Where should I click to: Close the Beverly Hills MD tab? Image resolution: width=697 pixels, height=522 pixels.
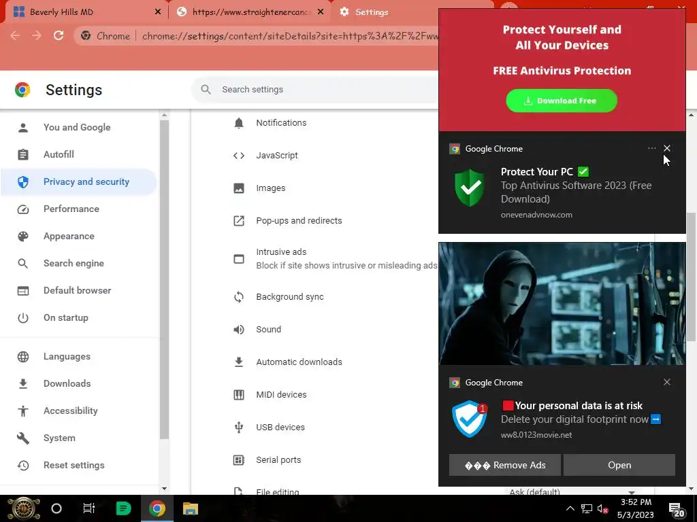tap(157, 12)
